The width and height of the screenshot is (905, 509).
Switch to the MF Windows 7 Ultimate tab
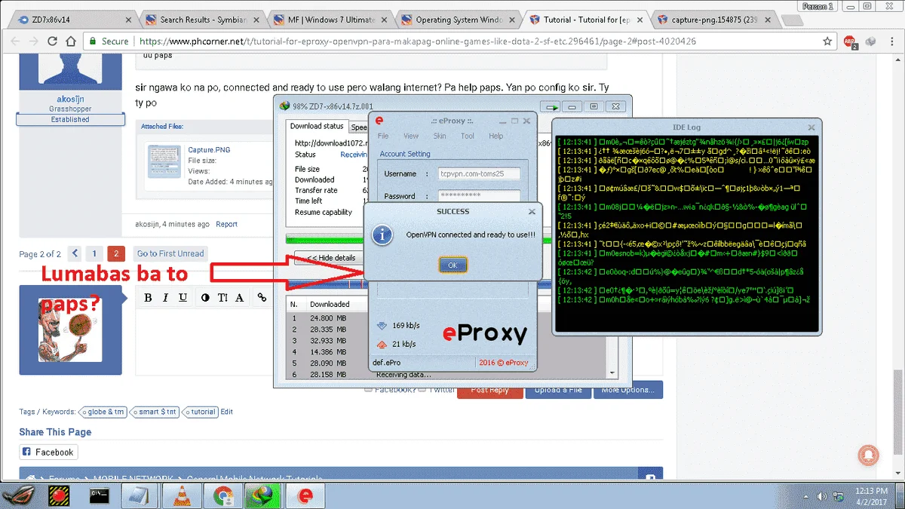tap(332, 20)
